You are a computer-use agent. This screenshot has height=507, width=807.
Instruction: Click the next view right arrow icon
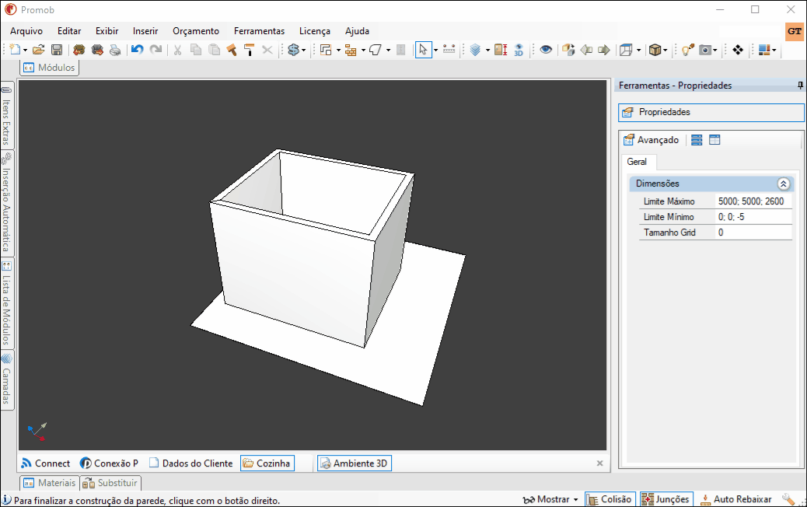(604, 50)
